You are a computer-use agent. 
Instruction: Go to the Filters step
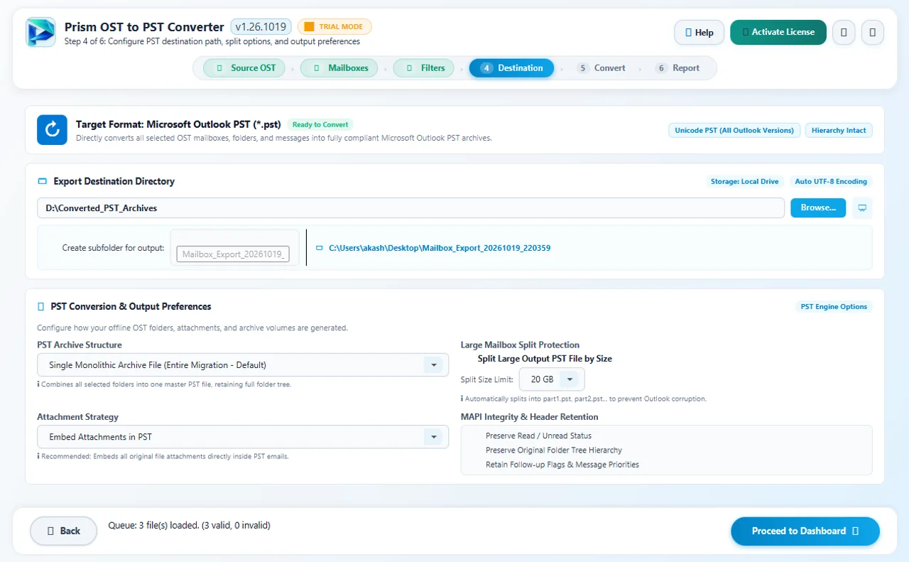pos(424,68)
